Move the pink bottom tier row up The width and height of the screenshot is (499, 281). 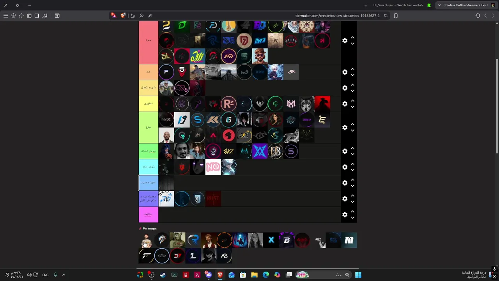pos(352,212)
